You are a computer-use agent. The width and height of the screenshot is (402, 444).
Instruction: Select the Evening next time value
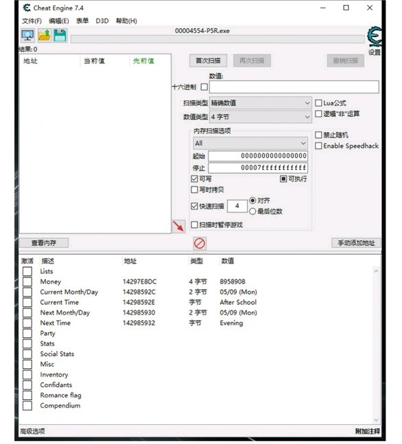click(x=232, y=323)
